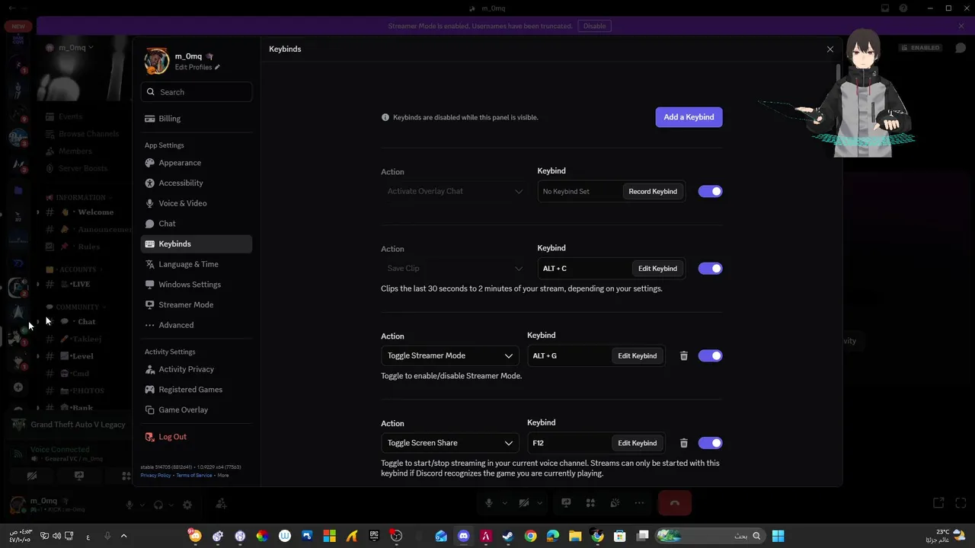The height and width of the screenshot is (548, 975).
Task: Open Steam from the taskbar
Action: [x=508, y=536]
